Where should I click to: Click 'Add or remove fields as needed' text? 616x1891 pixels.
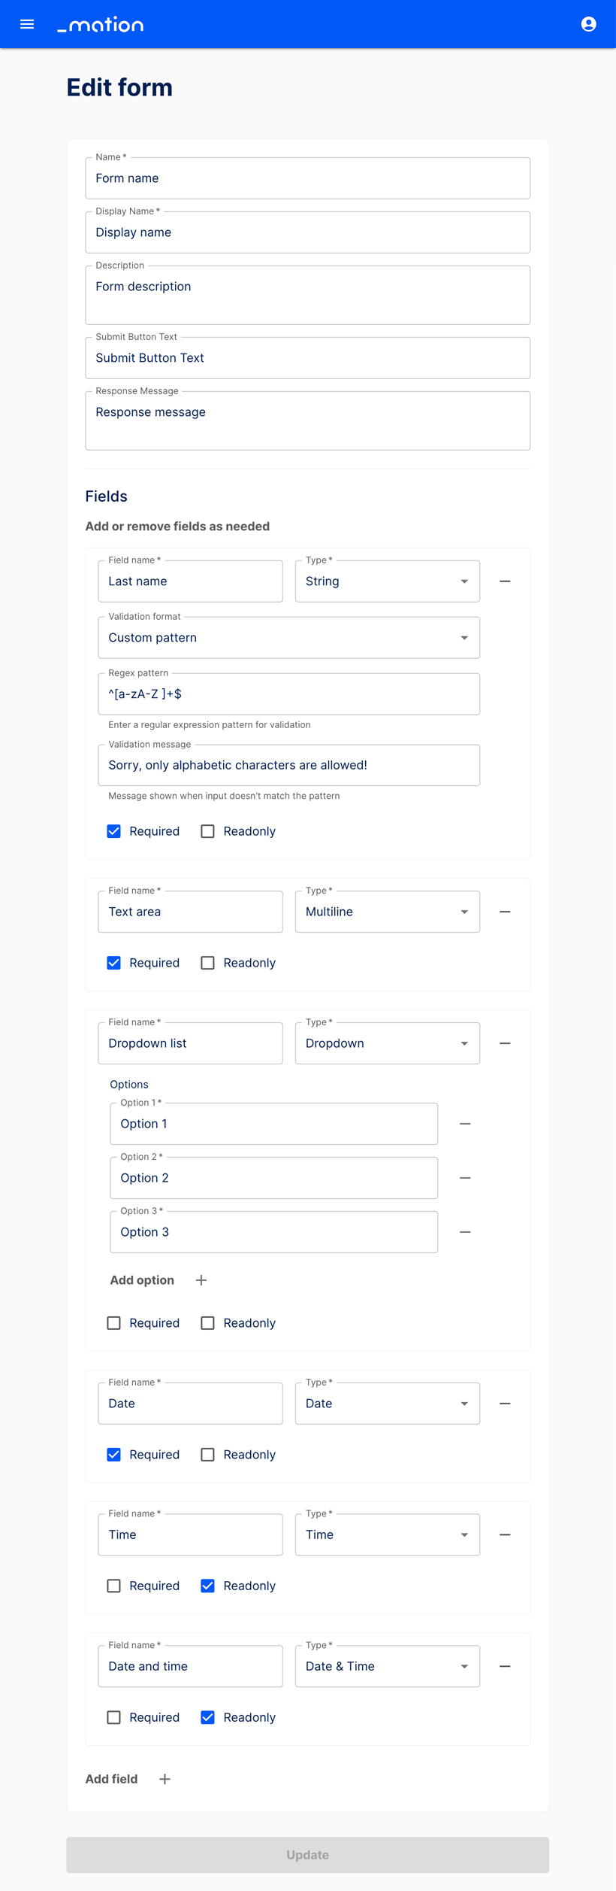coord(177,527)
